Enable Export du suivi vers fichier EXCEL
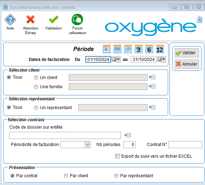 (x=117, y=156)
